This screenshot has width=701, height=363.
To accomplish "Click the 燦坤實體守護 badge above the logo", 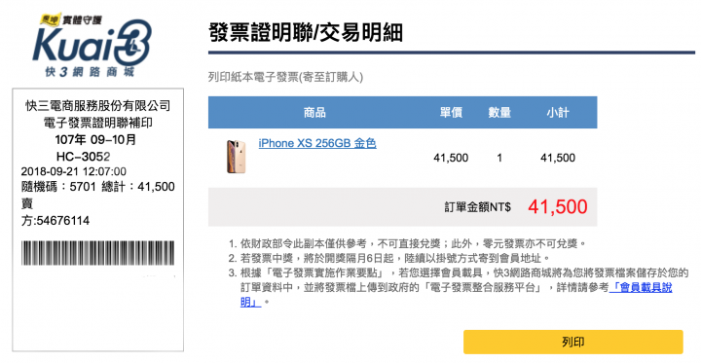I will point(71,19).
